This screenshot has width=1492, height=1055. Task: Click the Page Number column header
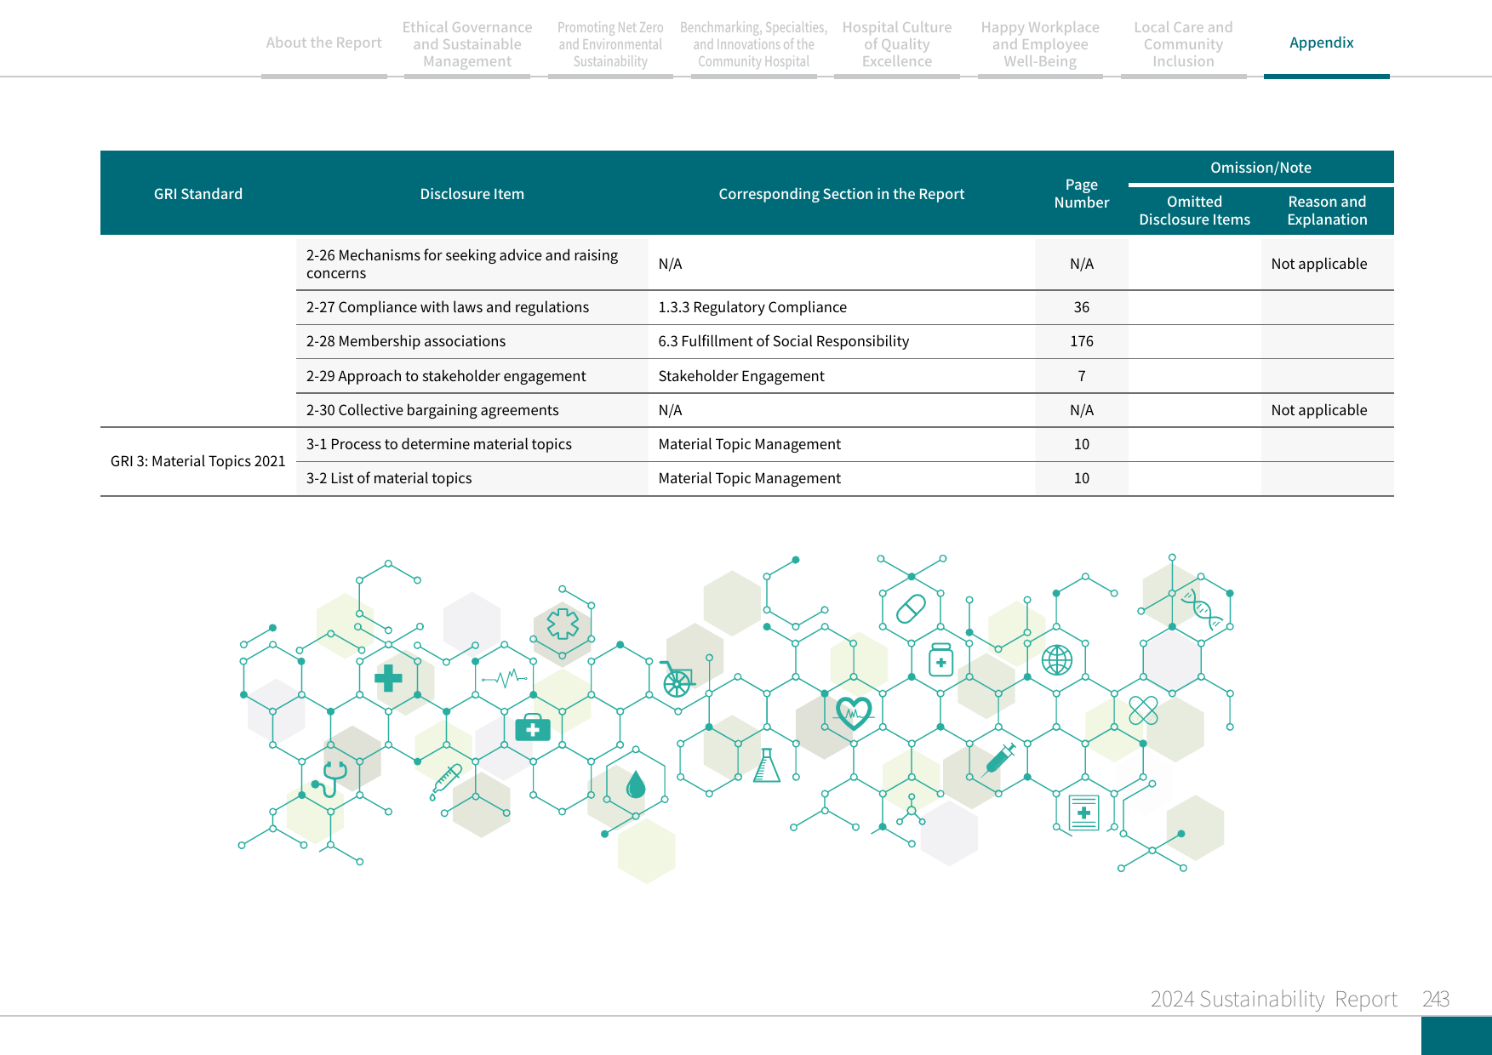click(1081, 193)
